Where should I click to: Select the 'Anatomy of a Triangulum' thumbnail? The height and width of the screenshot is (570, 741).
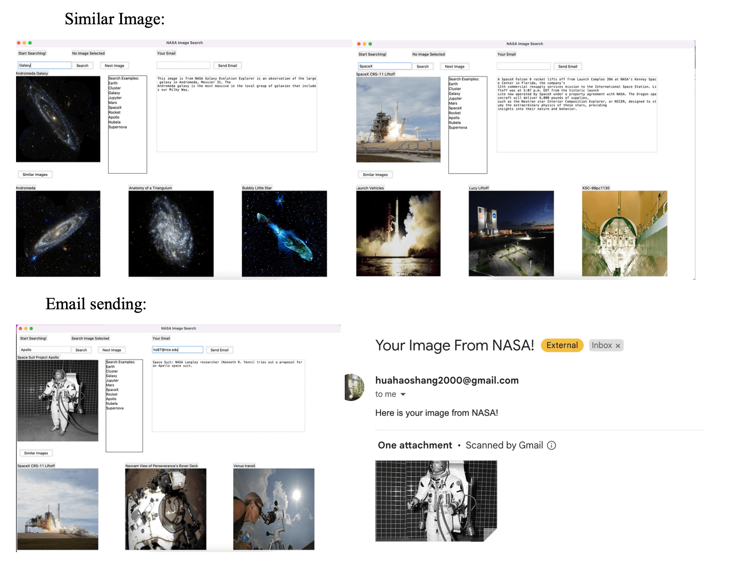point(171,234)
